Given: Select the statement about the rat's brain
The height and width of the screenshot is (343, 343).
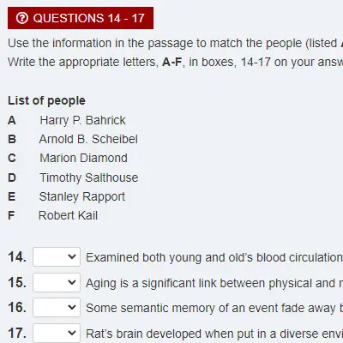Looking at the screenshot, I should pos(214,334).
